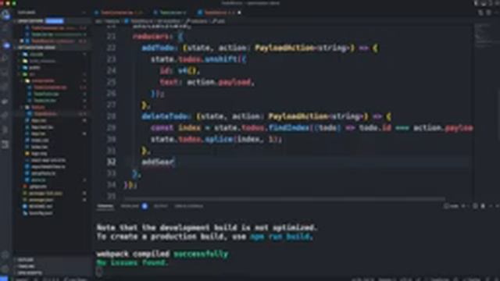The height and width of the screenshot is (281, 500).
Task: Close the bottom panel
Action: pyautogui.click(x=498, y=206)
